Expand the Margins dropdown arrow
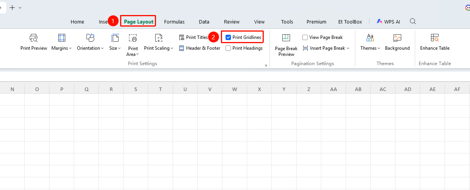The height and width of the screenshot is (190, 470). [x=71, y=49]
